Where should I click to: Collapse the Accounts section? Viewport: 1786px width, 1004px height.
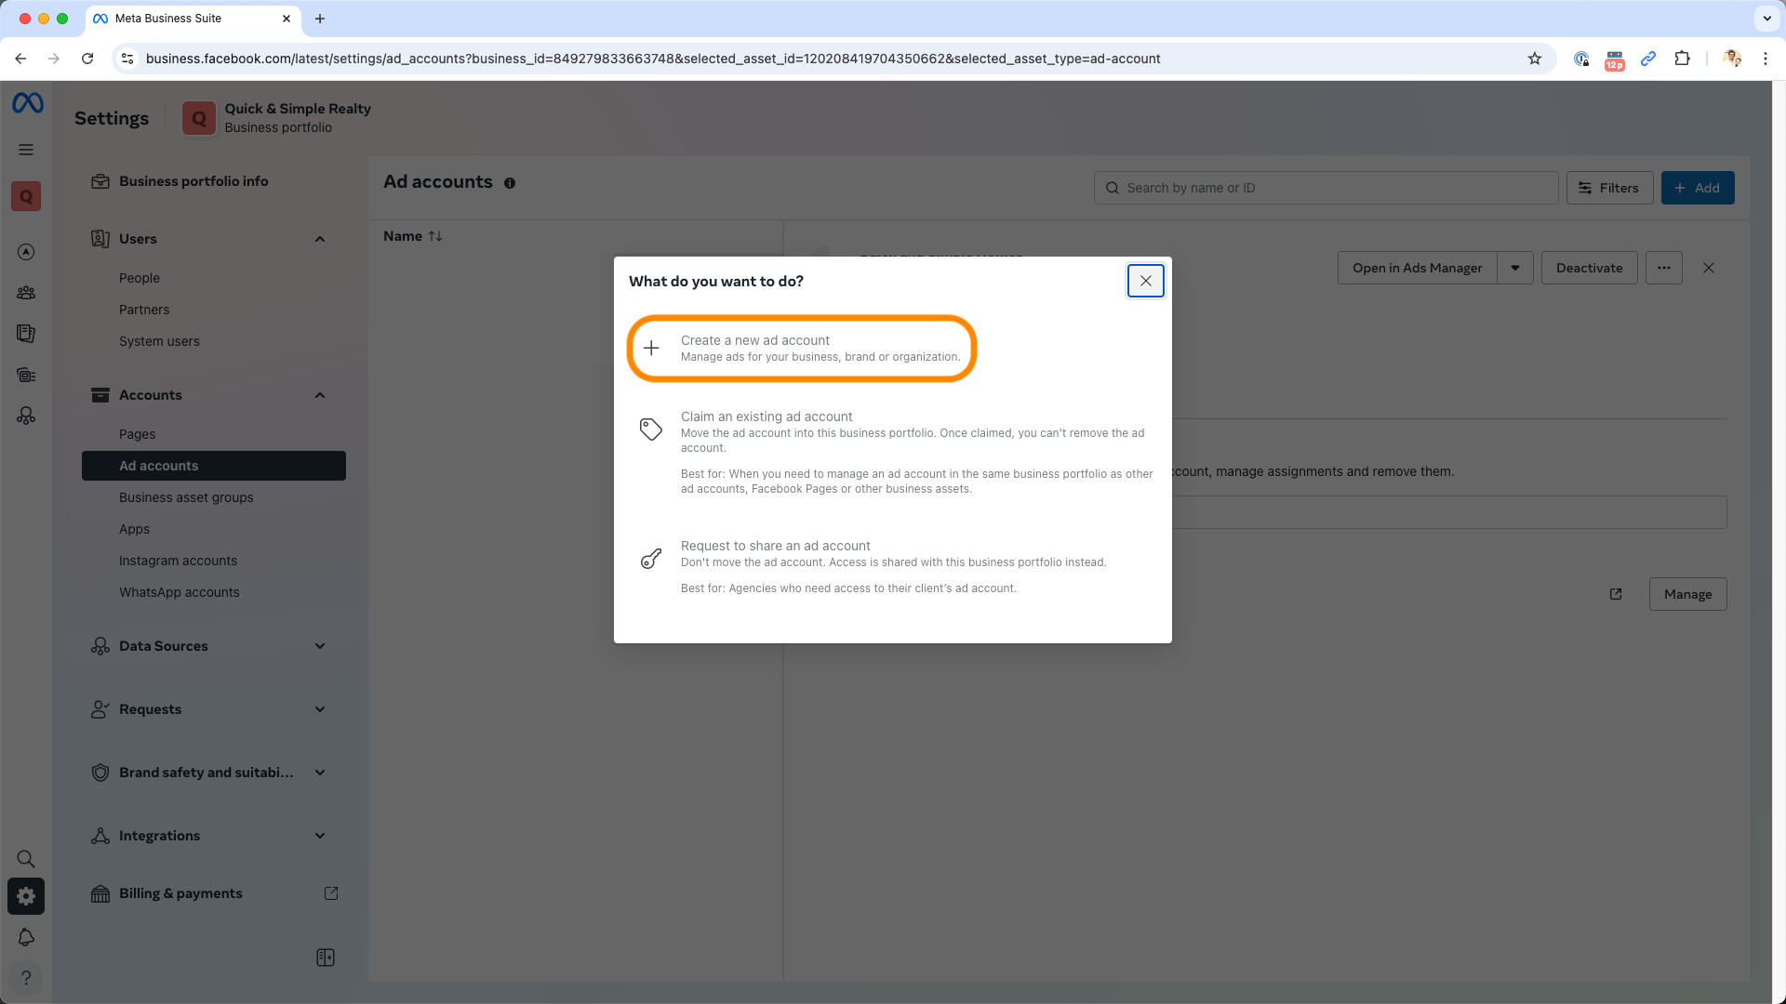click(x=320, y=395)
